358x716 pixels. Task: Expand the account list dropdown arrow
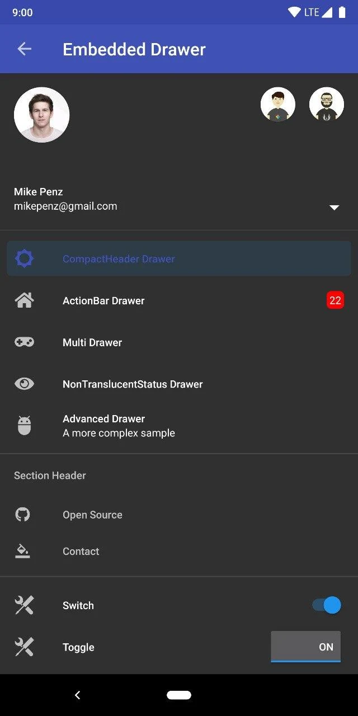(334, 208)
